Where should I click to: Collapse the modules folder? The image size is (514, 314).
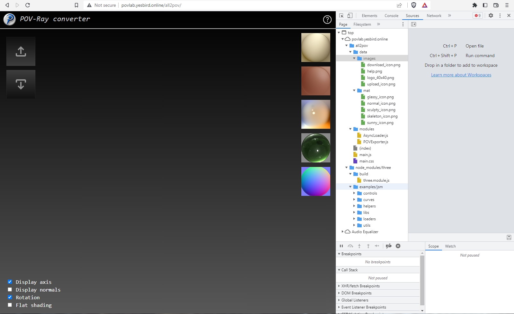click(x=350, y=129)
